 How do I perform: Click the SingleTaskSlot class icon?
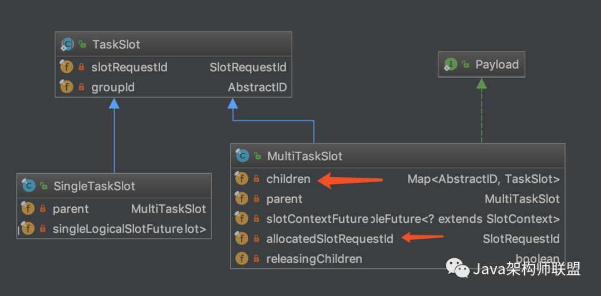click(x=29, y=186)
